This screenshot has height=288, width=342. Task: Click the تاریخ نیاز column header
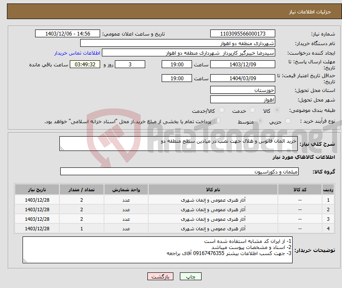pyautogui.click(x=37, y=190)
